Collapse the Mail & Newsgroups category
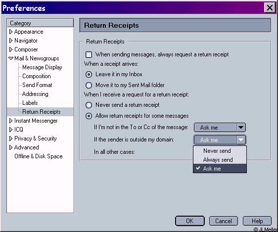This screenshot has width=278, height=232. click(11, 58)
